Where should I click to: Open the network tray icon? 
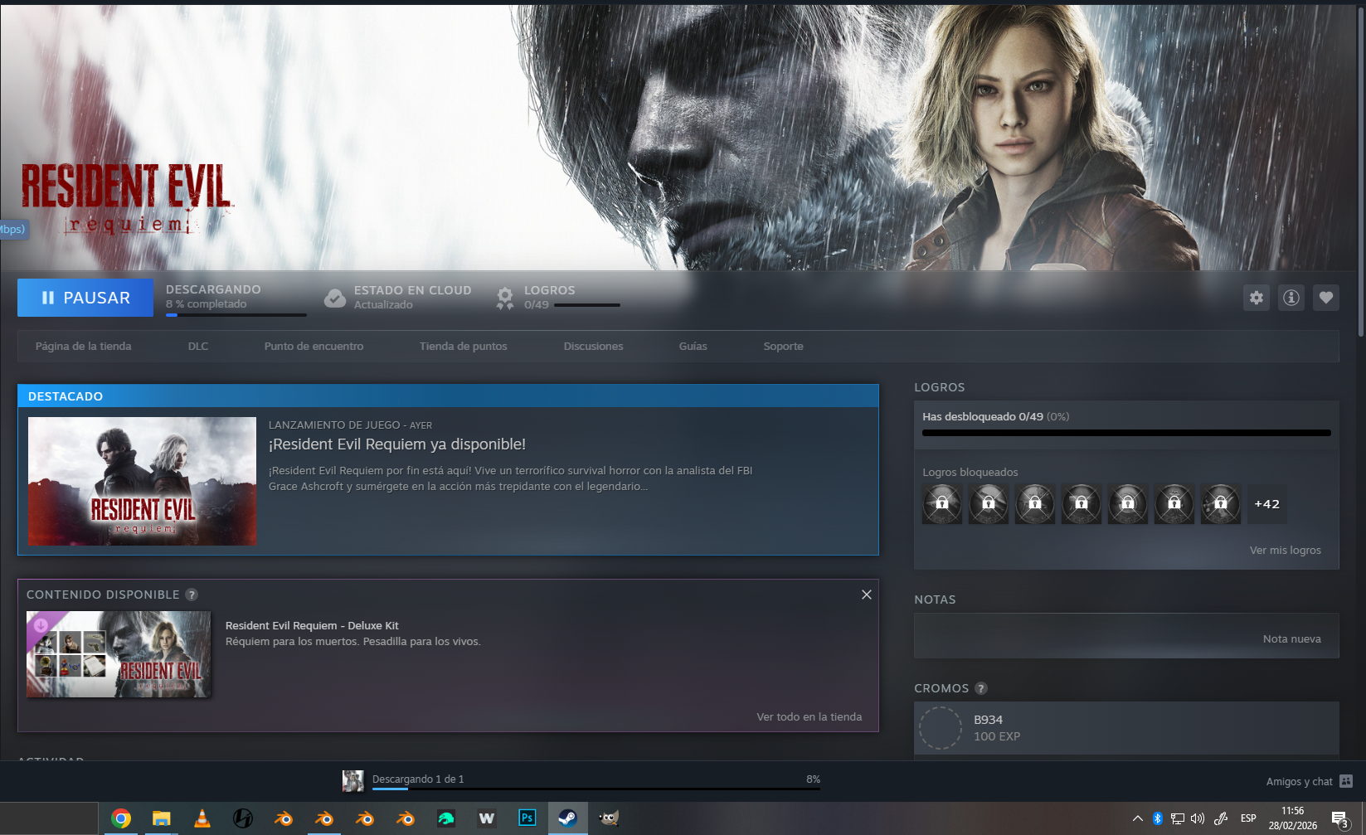[x=1178, y=818]
